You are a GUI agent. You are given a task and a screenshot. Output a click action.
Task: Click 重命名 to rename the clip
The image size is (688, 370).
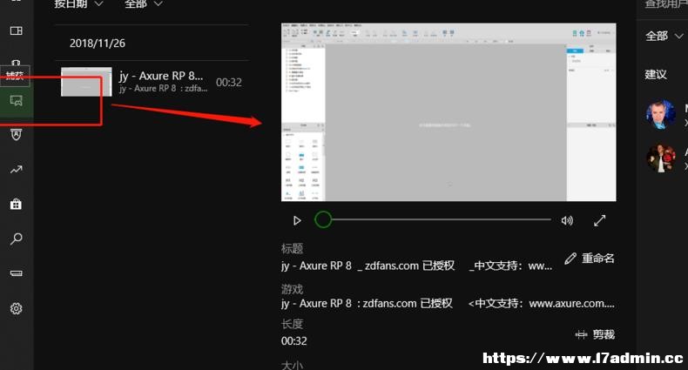(x=590, y=259)
